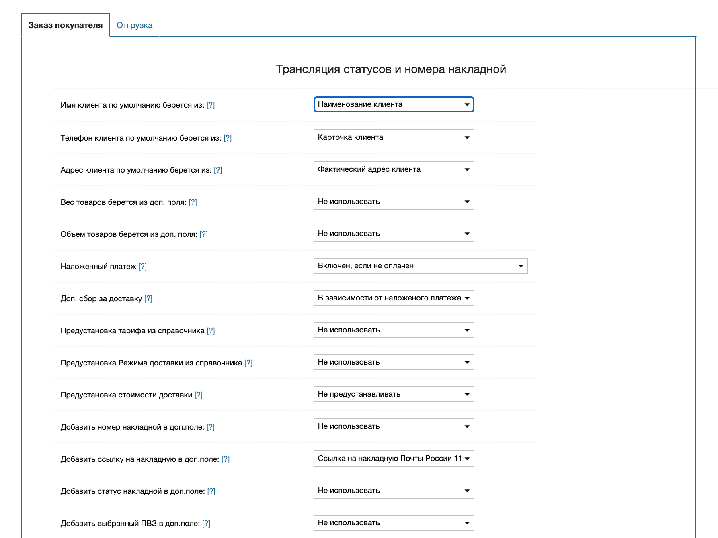Image resolution: width=718 pixels, height=538 pixels.
Task: Show hint for Предустановка стоимости доставки
Action: (199, 395)
